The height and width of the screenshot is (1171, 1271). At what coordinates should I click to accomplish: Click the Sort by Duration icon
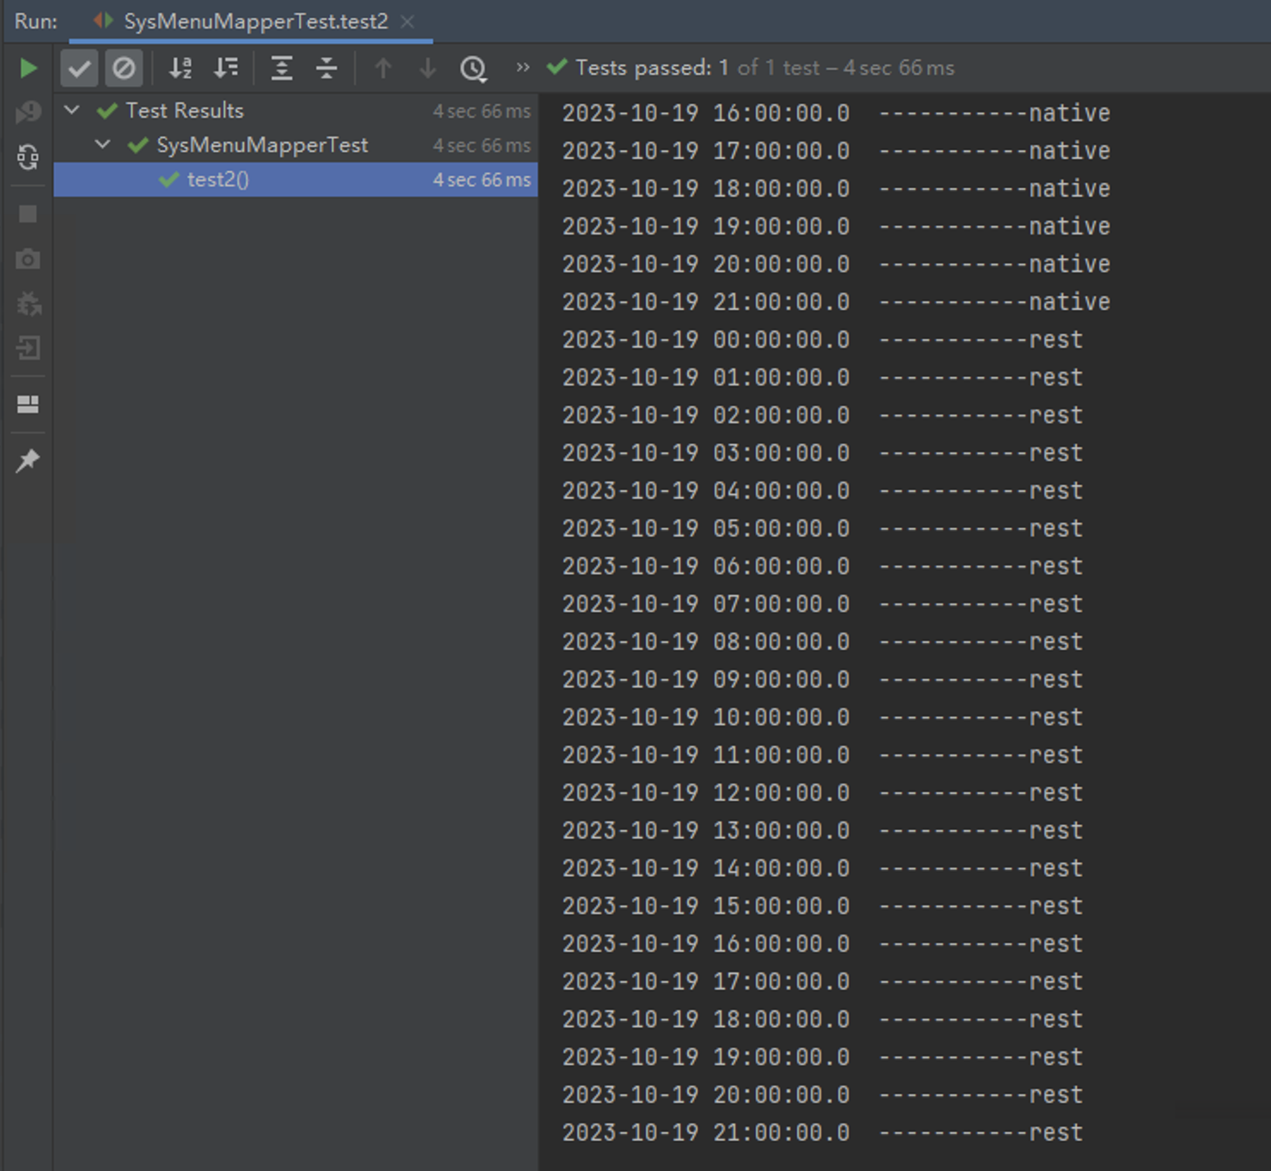[225, 68]
